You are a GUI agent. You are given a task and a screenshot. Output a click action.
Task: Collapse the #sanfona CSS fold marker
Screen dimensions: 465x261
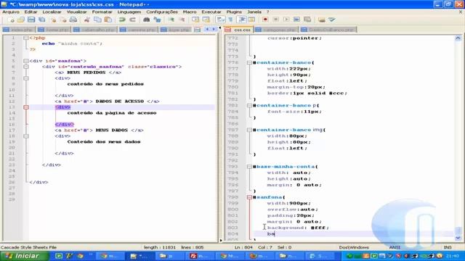[249, 197]
